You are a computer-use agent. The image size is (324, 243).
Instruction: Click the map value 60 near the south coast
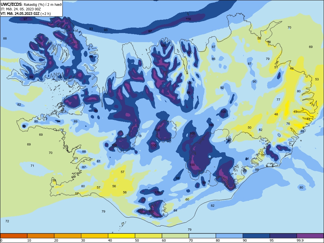point(187,199)
